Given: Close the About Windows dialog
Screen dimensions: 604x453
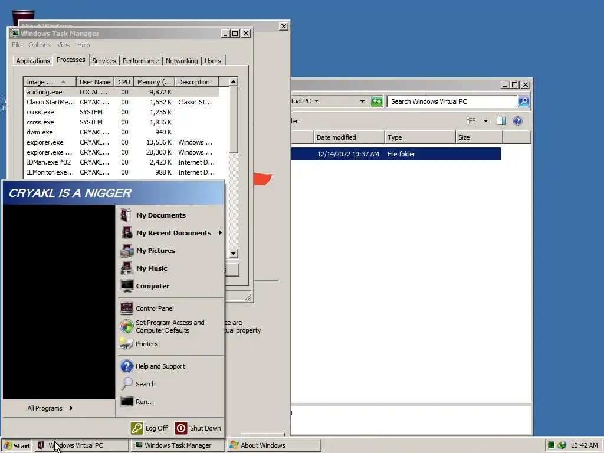Looking at the screenshot, I should (x=284, y=26).
